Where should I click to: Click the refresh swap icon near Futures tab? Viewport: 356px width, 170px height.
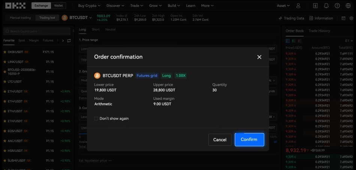(69, 41)
